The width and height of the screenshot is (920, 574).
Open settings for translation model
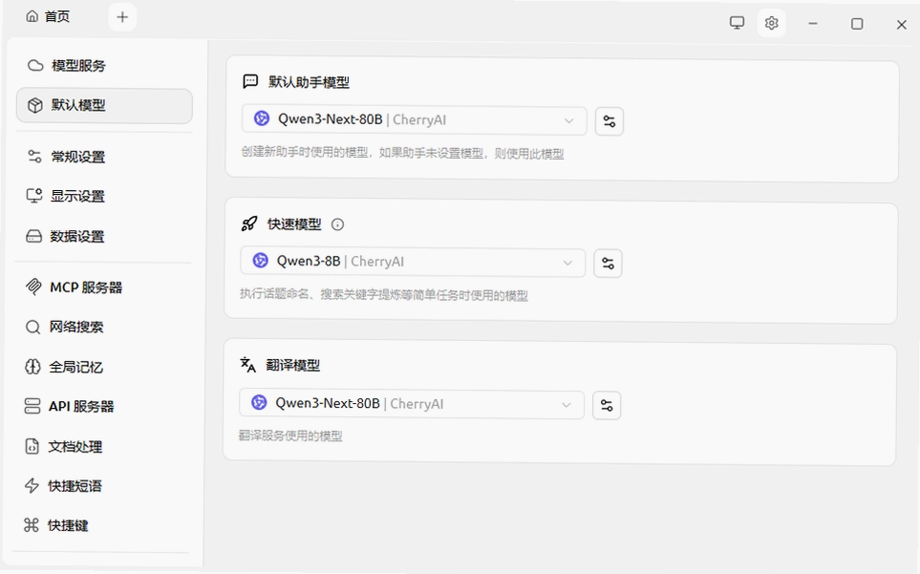coord(607,405)
